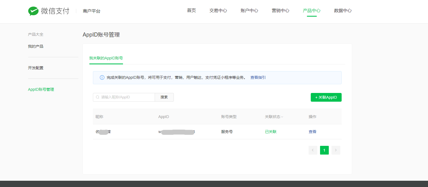Image resolution: width=428 pixels, height=187 pixels.
Task: Go to previous page arrow
Action: 313,150
